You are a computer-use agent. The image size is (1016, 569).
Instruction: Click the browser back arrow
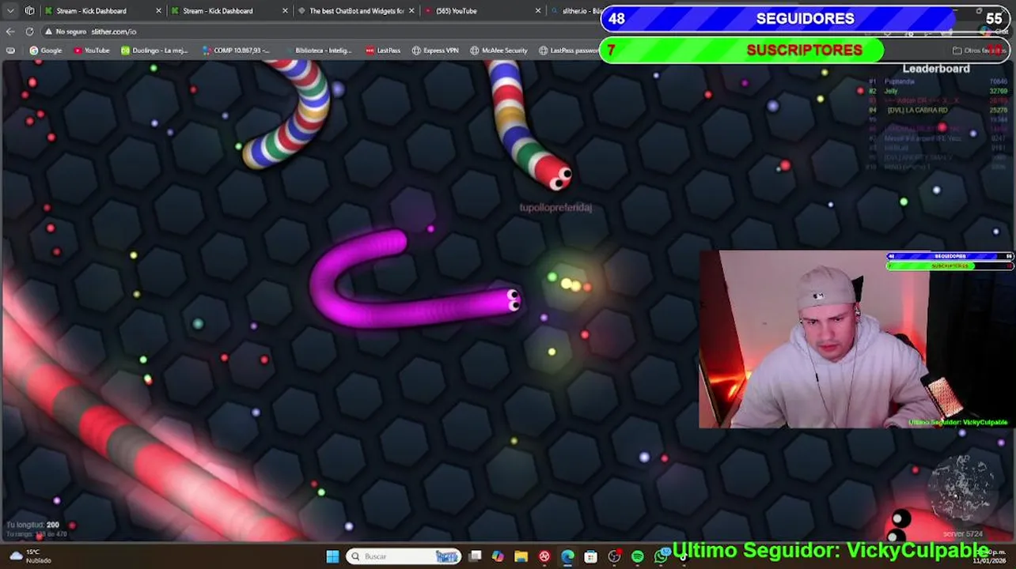coord(10,32)
